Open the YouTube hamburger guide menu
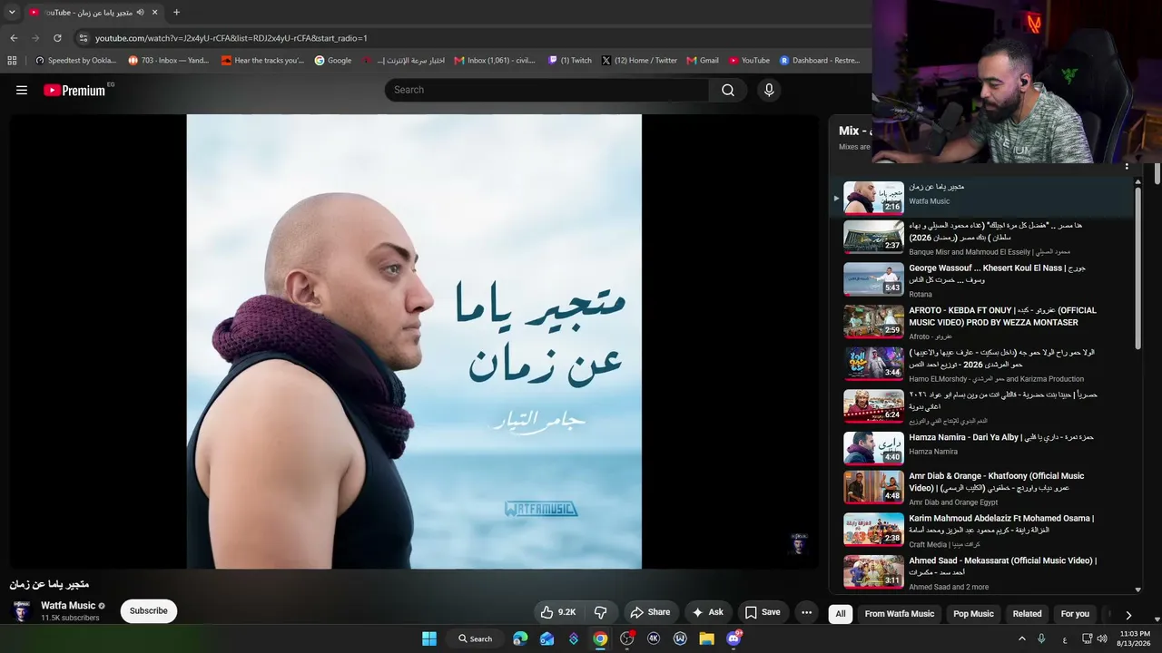 pyautogui.click(x=22, y=90)
